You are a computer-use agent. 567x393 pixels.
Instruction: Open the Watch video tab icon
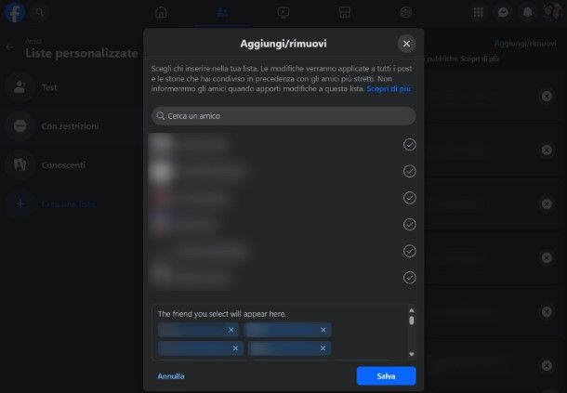pos(283,13)
